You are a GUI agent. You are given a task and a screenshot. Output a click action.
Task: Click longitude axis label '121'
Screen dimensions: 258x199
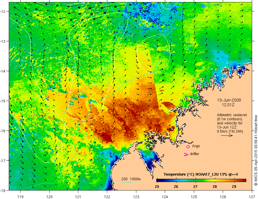pos(78,197)
